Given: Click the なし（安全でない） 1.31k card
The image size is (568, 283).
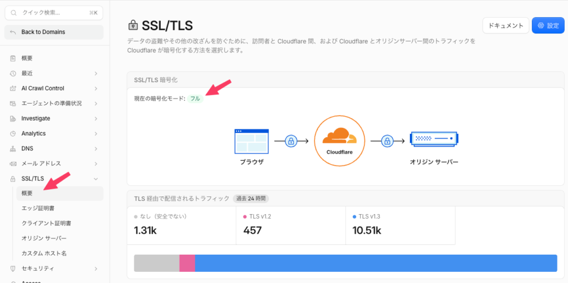Looking at the screenshot, I should 181,225.
